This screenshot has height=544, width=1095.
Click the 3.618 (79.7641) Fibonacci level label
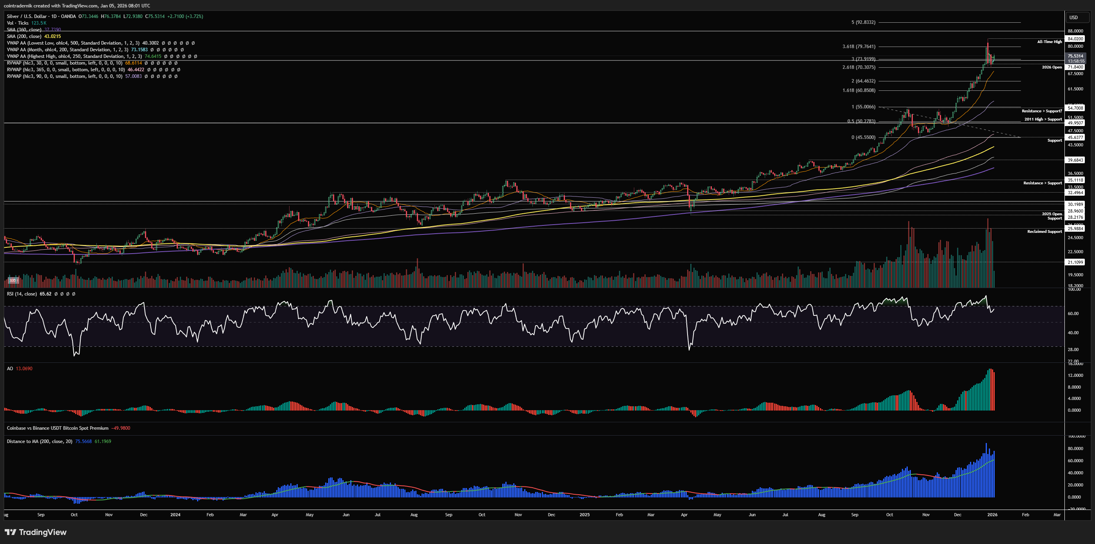(859, 47)
